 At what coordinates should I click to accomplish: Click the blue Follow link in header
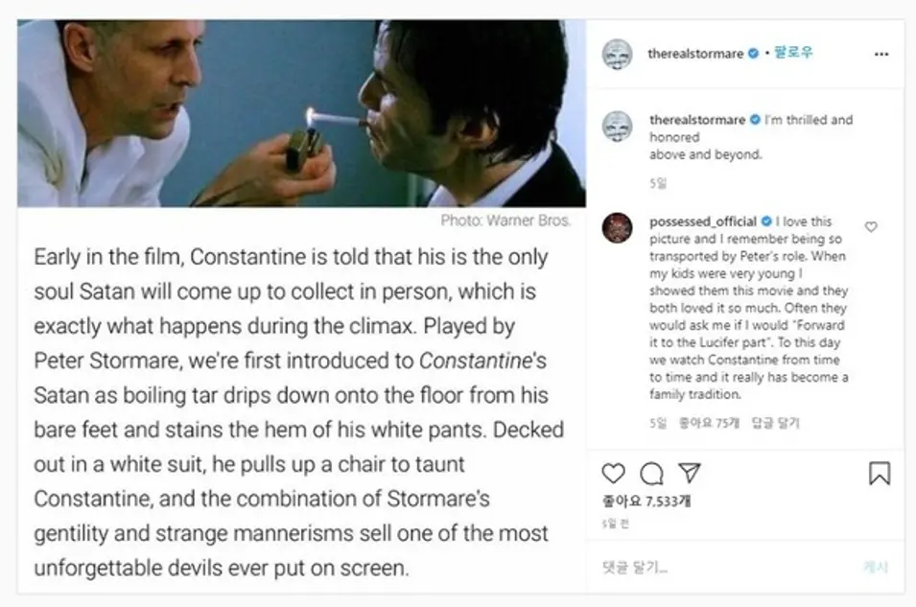[x=793, y=53]
